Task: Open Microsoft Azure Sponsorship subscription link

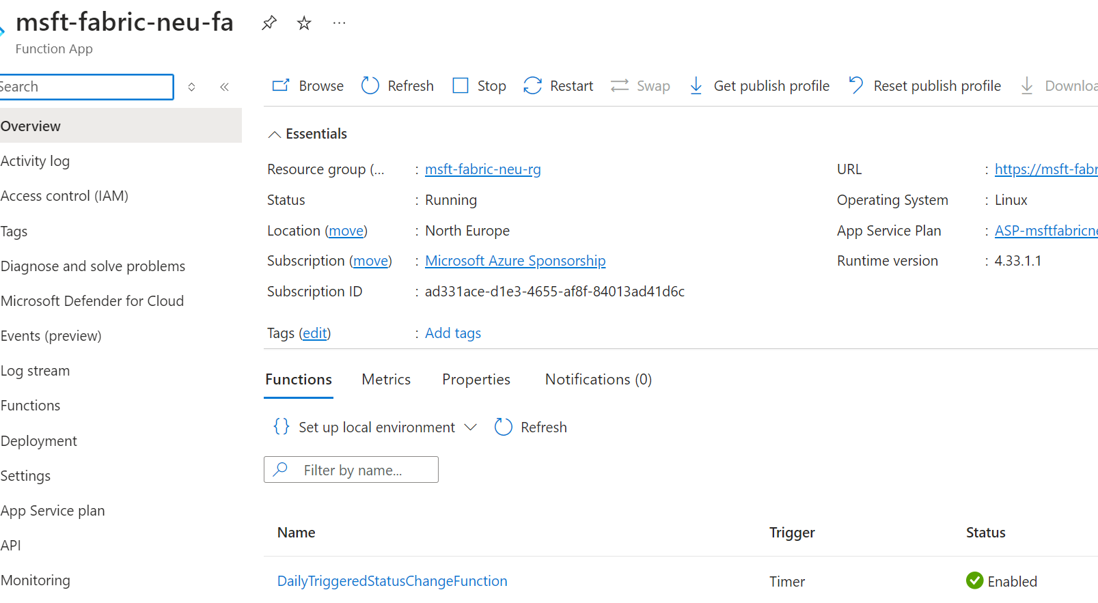Action: pyautogui.click(x=515, y=261)
